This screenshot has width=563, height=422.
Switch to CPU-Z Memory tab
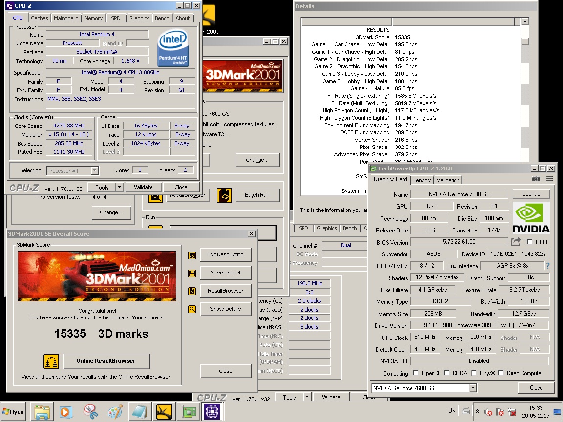point(93,18)
